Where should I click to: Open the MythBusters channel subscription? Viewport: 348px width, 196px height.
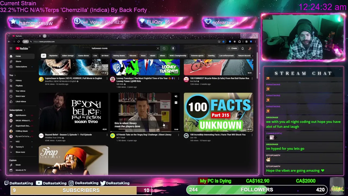point(21,115)
